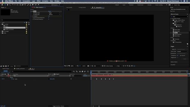This screenshot has width=190, height=107.
Task: Select the Hand tool
Action: tap(7, 5)
